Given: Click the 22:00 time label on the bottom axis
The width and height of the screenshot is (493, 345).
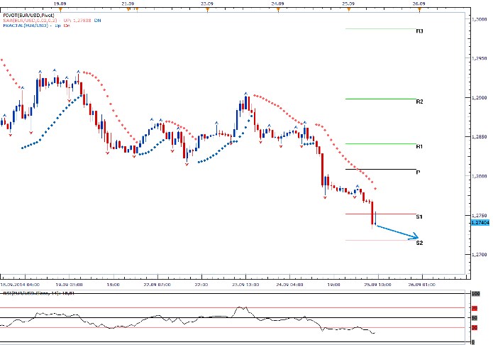Looking at the screenshot, I should 201,285.
